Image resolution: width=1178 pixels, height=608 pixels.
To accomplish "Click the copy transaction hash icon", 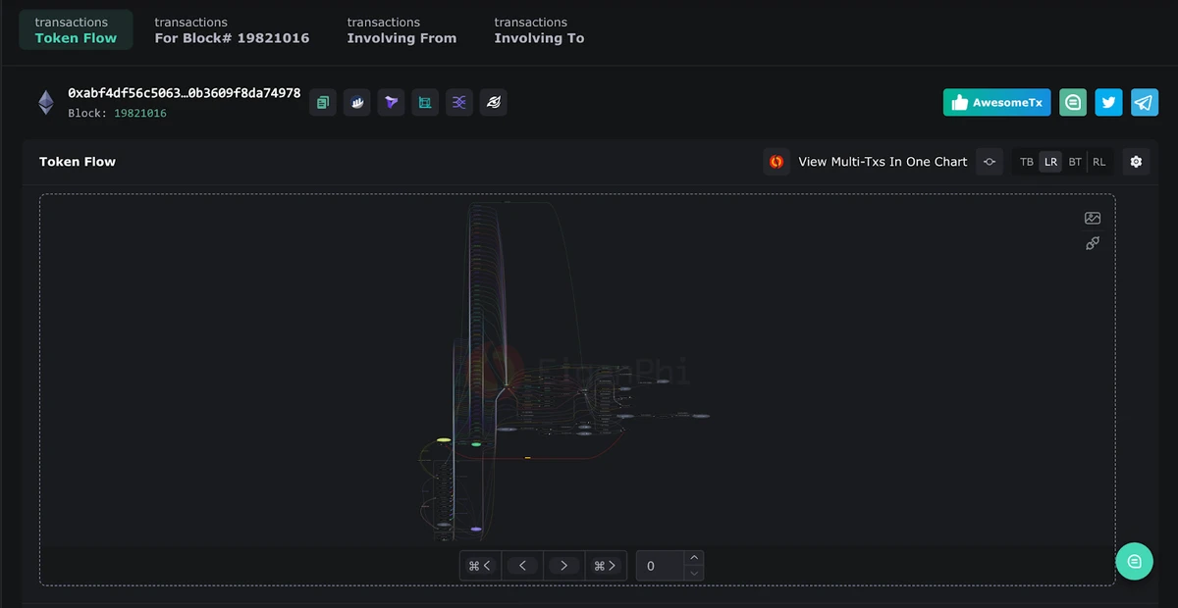I will tap(323, 102).
